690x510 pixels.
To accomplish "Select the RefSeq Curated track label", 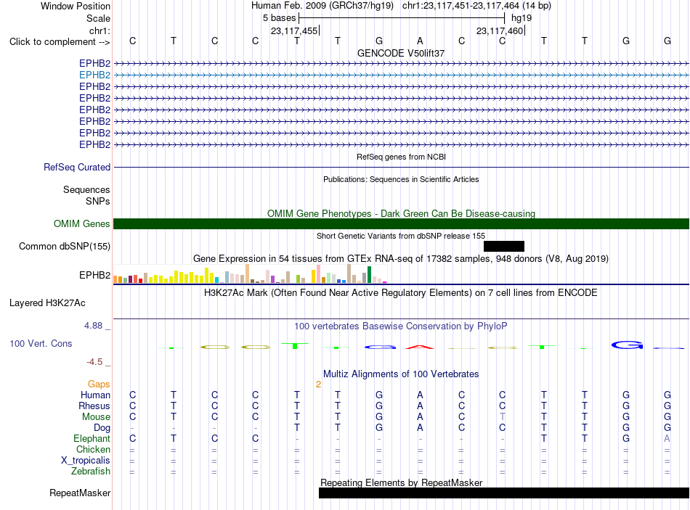I will (77, 167).
